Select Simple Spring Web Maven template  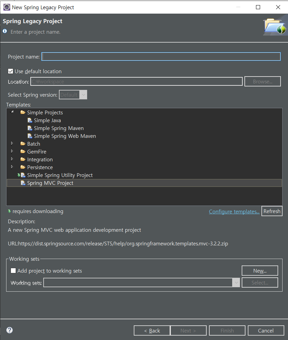pyautogui.click(x=65, y=136)
